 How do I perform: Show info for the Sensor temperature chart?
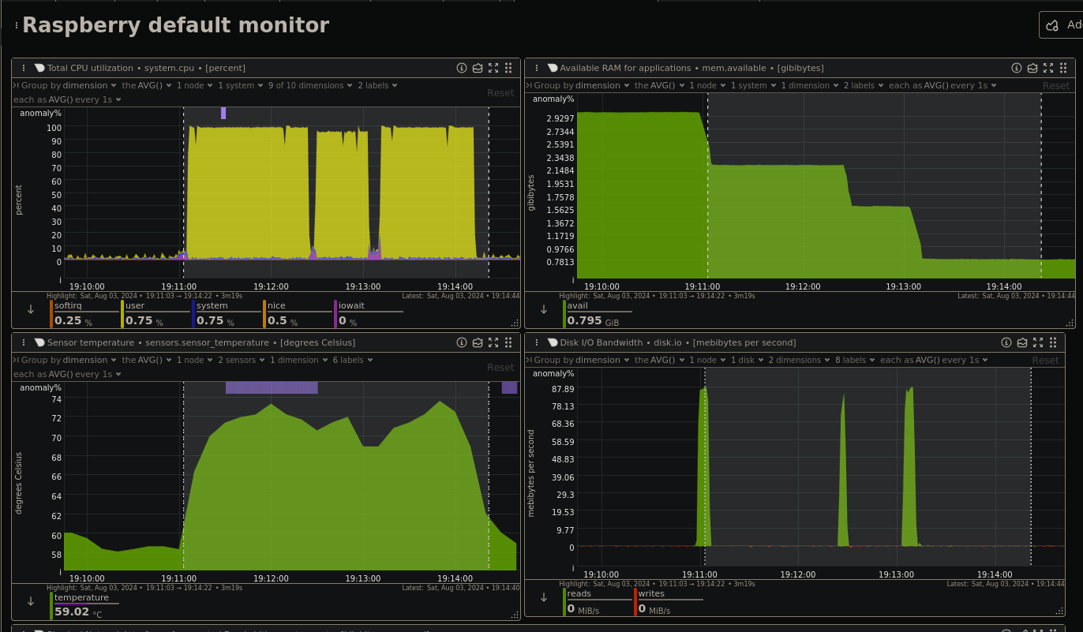tap(462, 342)
